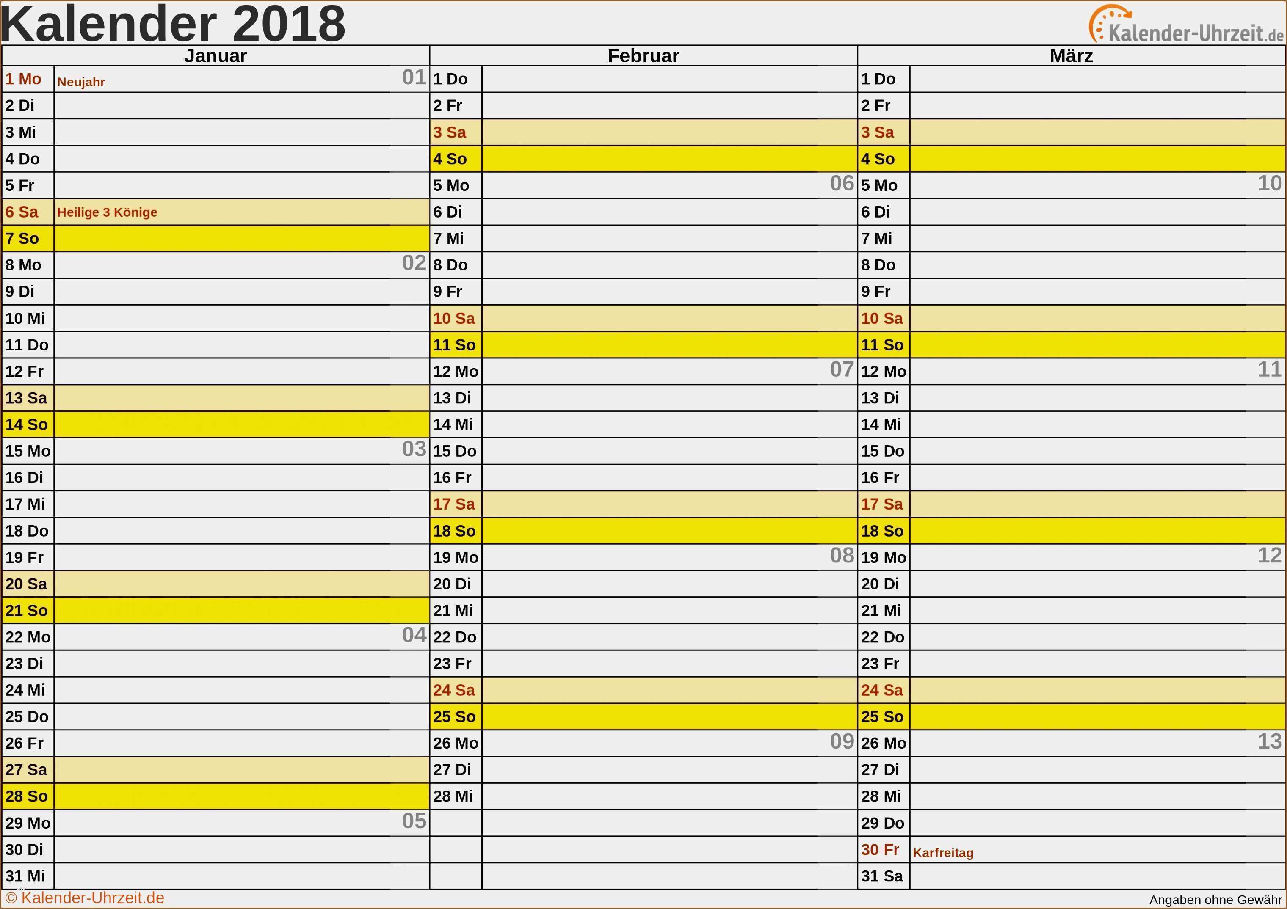Viewport: 1287px width, 909px height.
Task: Click the 31 Mi January entry field
Action: click(241, 876)
